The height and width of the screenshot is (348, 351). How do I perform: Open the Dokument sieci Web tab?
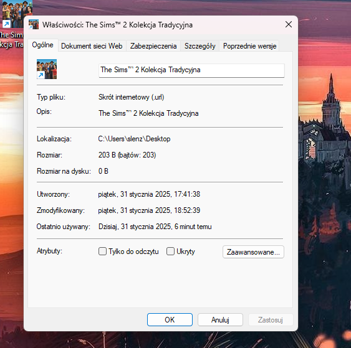pyautogui.click(x=92, y=46)
